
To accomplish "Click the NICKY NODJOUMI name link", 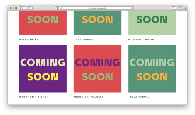I will (141, 40).
